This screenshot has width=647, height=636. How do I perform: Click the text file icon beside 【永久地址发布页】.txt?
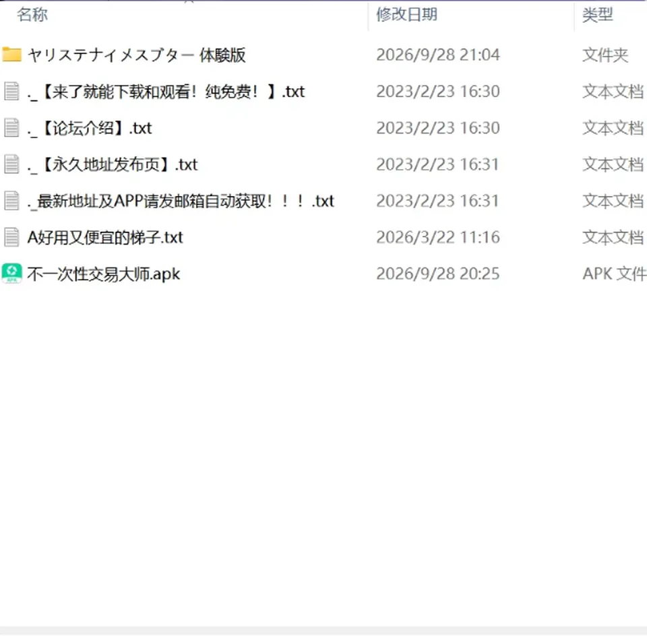pyautogui.click(x=11, y=164)
